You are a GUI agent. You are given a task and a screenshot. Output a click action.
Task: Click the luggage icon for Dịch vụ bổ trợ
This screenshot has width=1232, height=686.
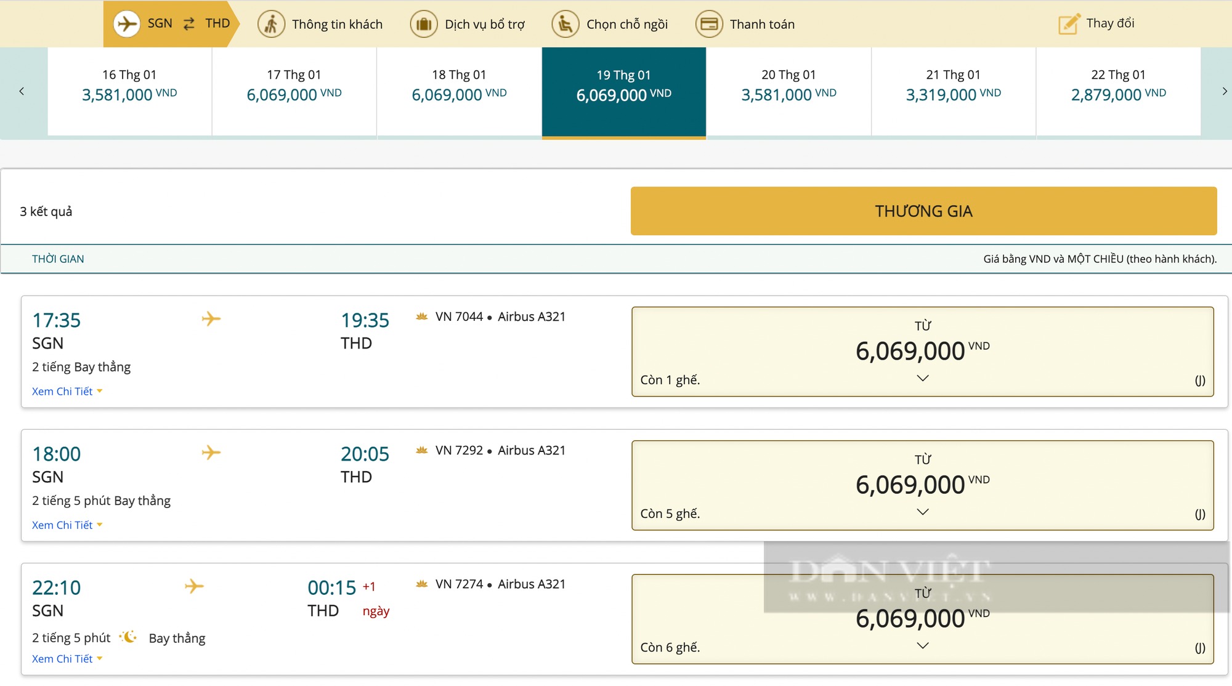point(424,24)
